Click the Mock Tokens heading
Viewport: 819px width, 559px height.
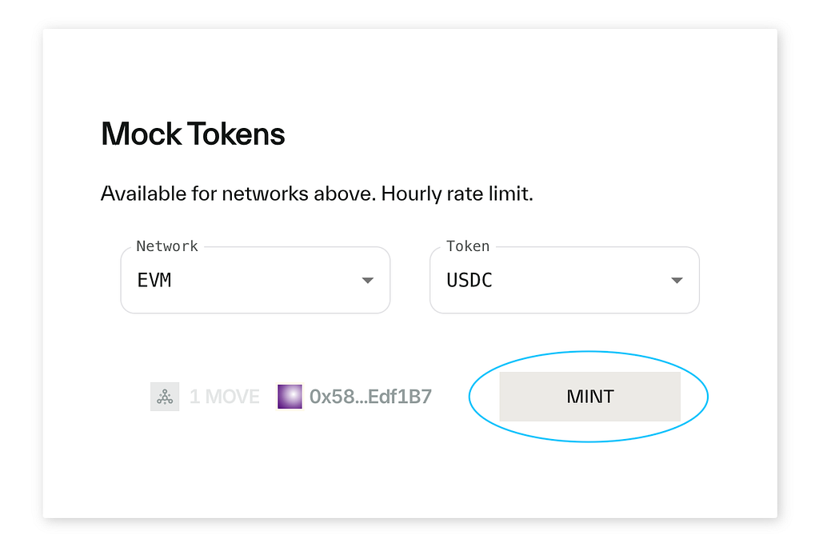tap(193, 134)
